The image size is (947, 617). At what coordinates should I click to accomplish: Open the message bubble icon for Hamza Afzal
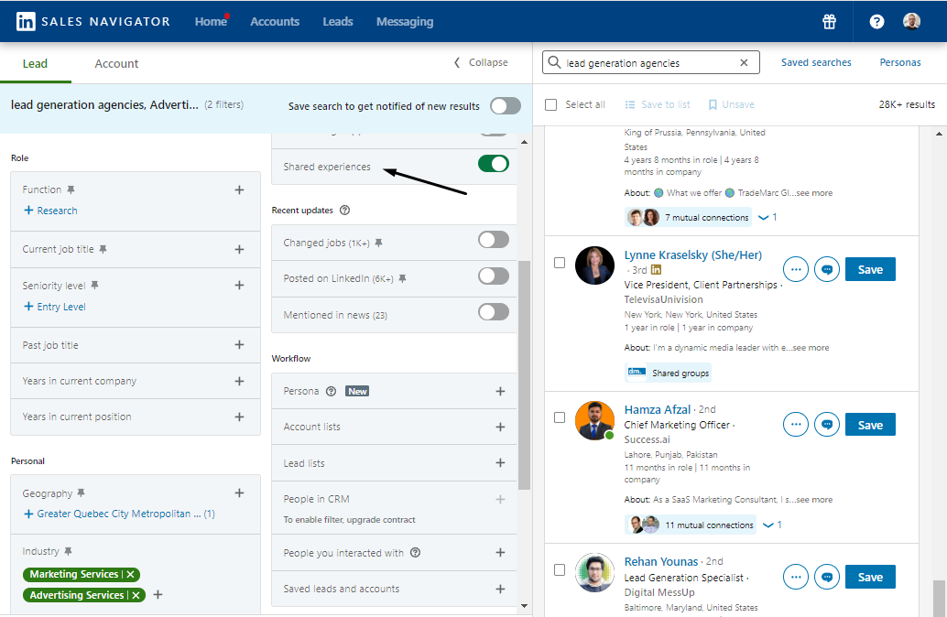(x=826, y=424)
